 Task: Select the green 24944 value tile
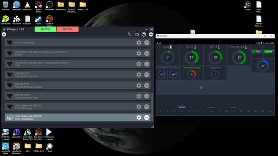coord(269,52)
